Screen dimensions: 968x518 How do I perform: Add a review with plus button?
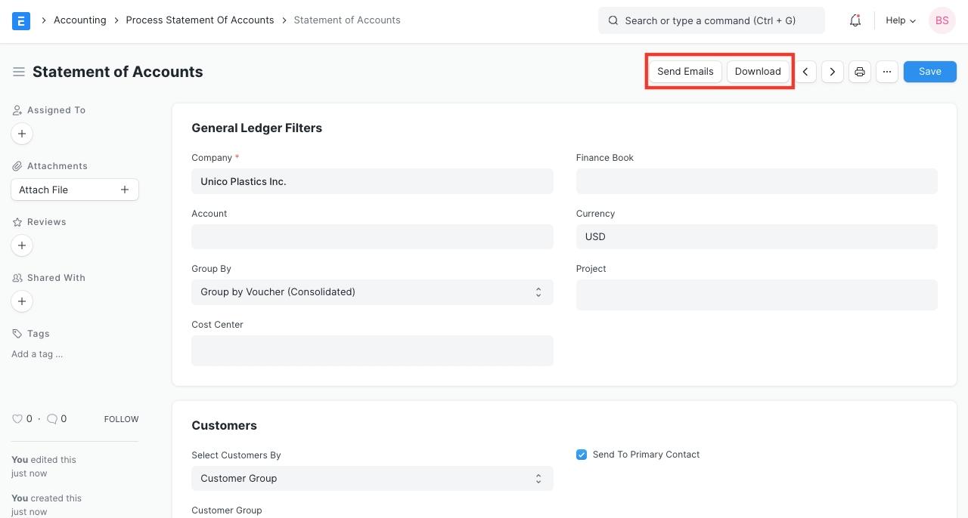(x=22, y=245)
